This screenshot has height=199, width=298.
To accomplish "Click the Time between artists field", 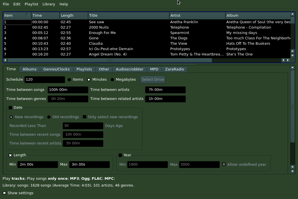I will point(165,90).
